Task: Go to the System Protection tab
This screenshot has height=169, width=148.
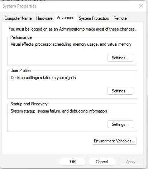Action: click(94, 18)
